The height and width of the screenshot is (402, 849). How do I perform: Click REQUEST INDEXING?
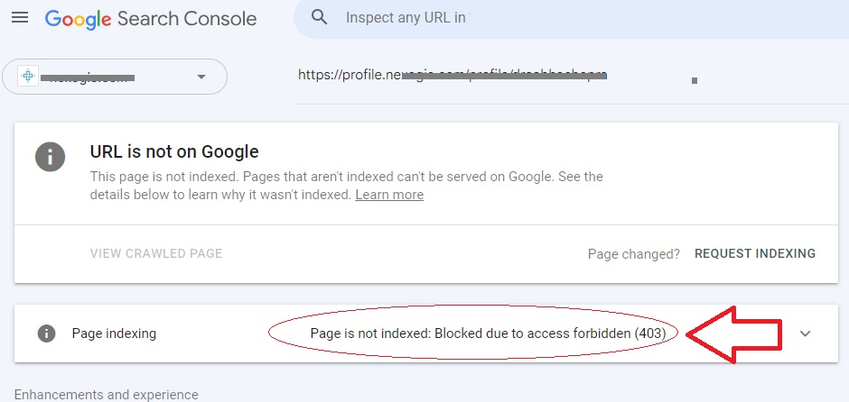[755, 253]
